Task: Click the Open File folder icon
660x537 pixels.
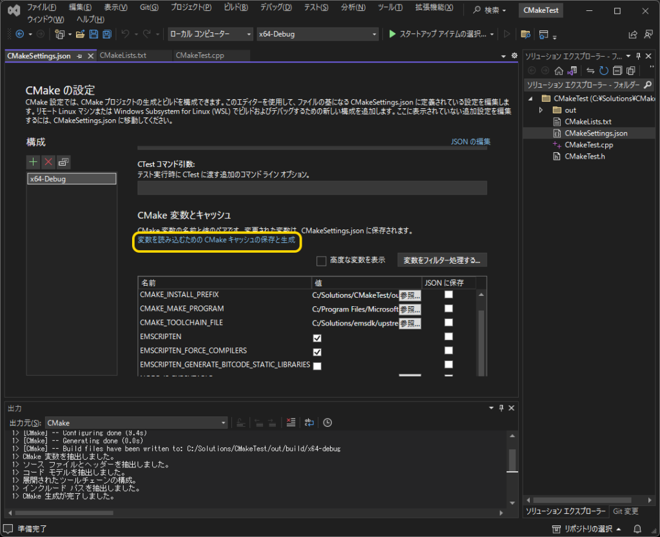Action: point(80,34)
